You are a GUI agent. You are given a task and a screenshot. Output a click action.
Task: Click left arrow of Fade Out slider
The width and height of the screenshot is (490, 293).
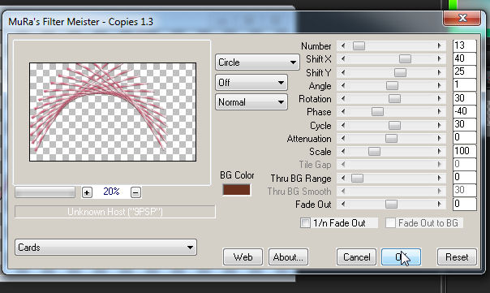(343, 205)
